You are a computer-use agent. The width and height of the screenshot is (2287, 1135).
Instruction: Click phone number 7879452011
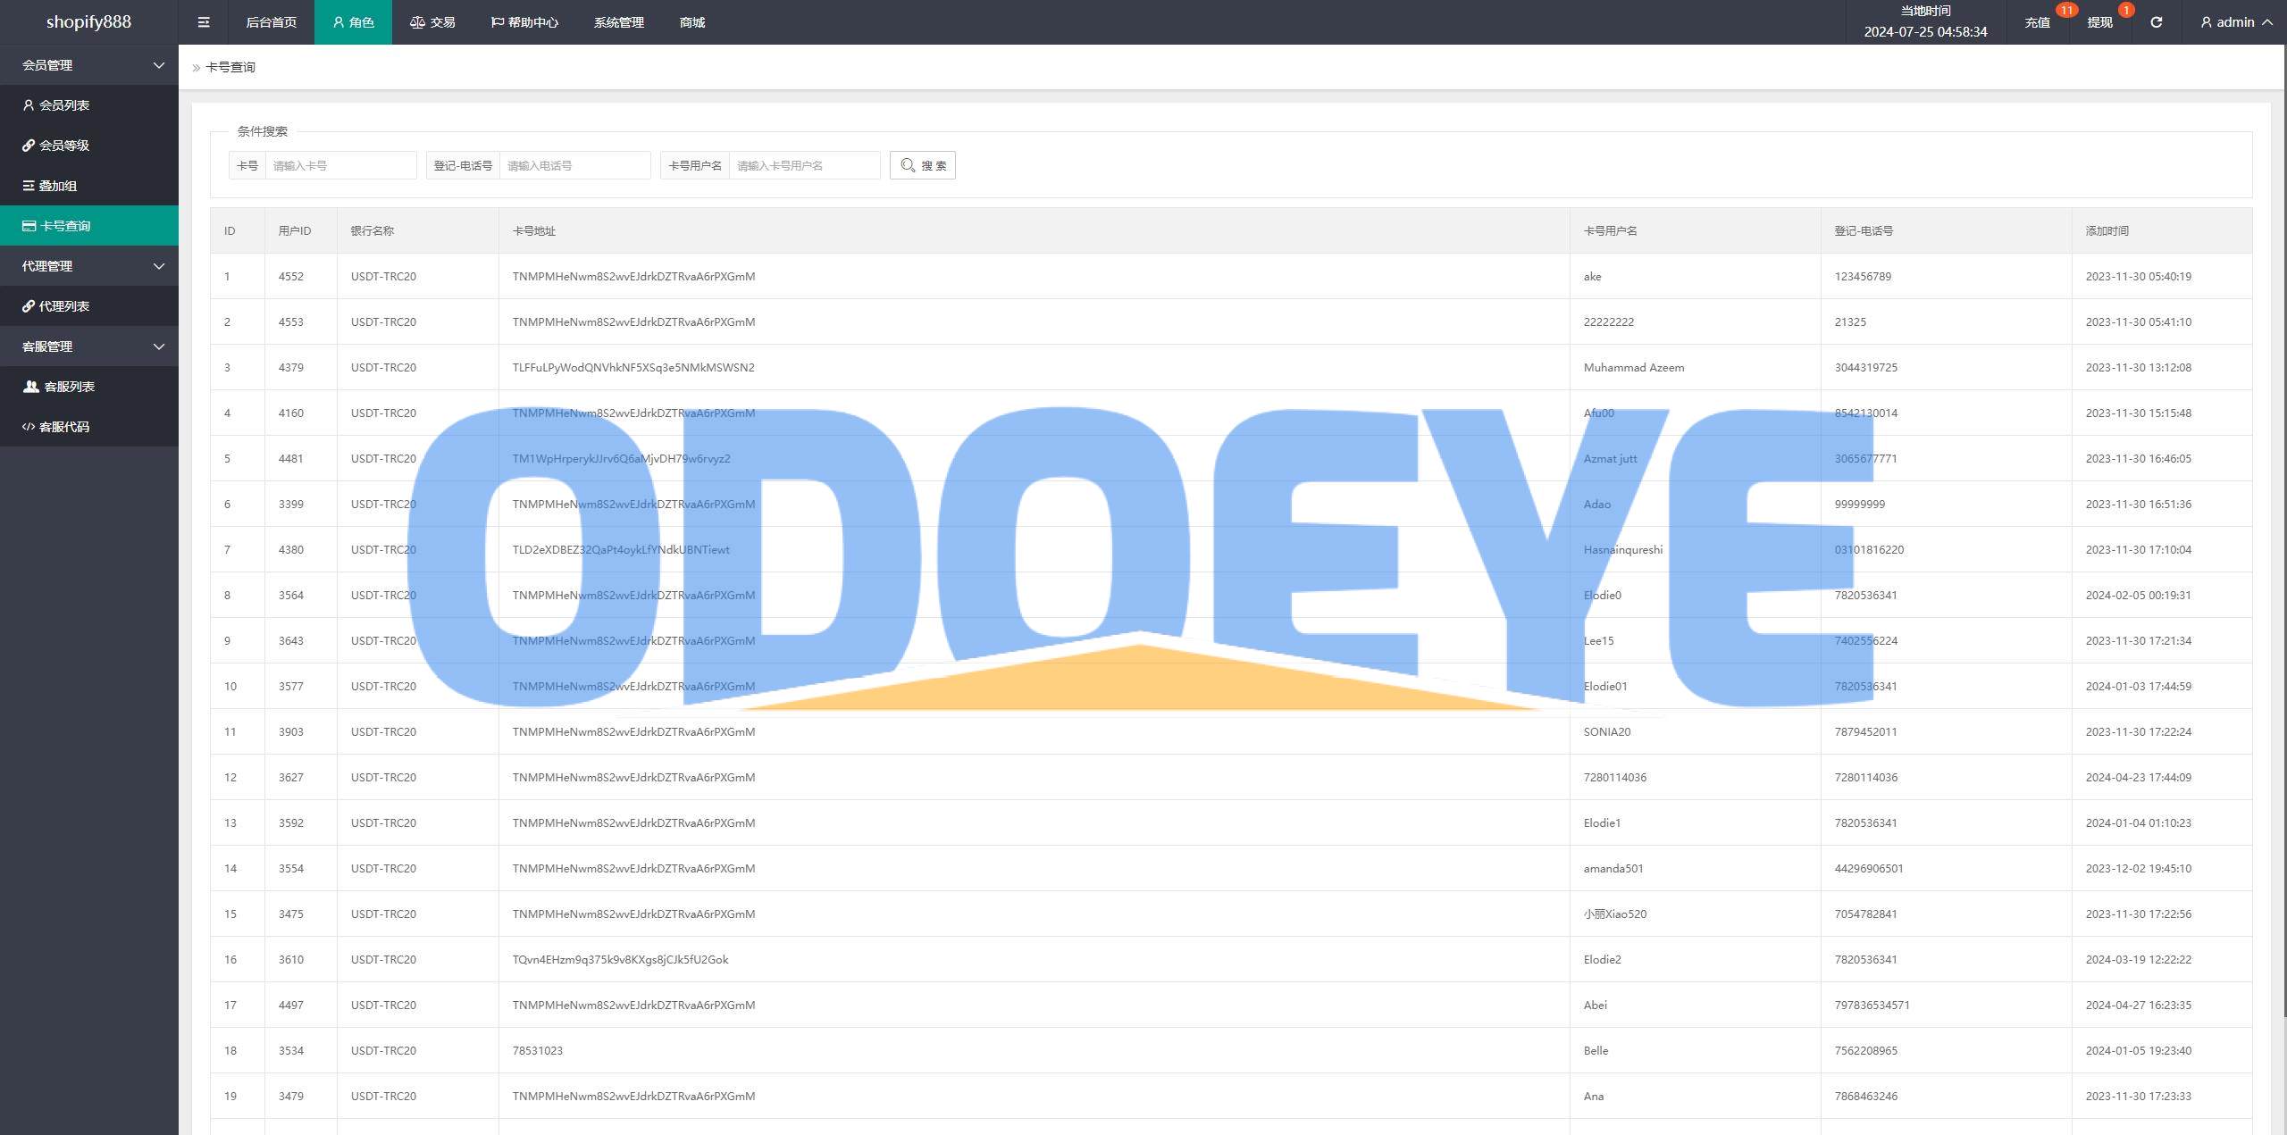coord(1866,731)
